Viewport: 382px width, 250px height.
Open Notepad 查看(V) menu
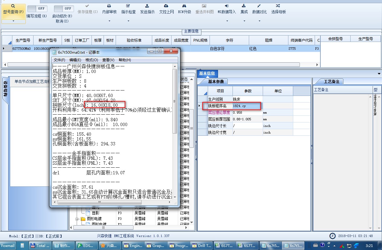[108, 60]
